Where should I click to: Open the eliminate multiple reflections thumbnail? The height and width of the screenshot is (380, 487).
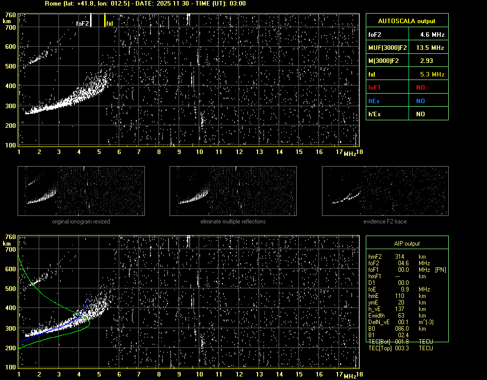[x=233, y=191]
